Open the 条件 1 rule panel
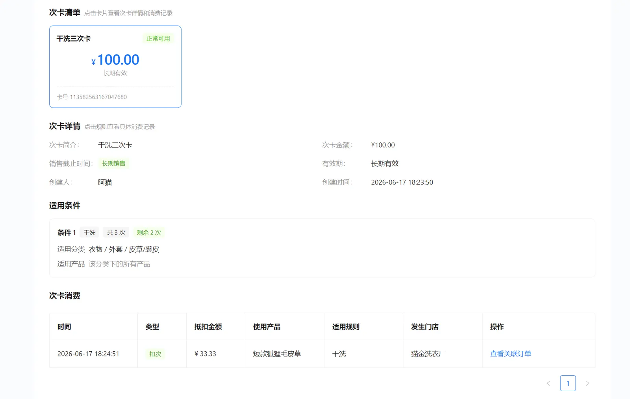The height and width of the screenshot is (399, 630). (322, 248)
